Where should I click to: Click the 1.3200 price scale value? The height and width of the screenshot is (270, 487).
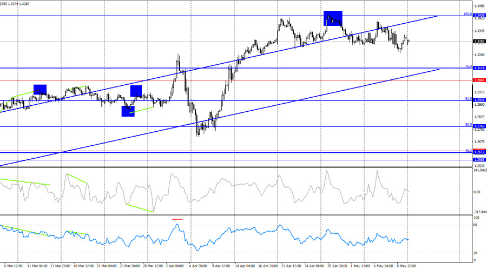(x=479, y=55)
